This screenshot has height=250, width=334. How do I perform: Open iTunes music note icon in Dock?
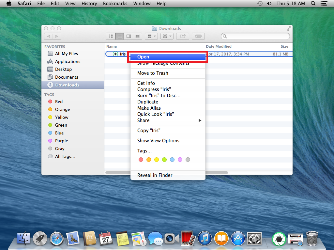click(205, 239)
